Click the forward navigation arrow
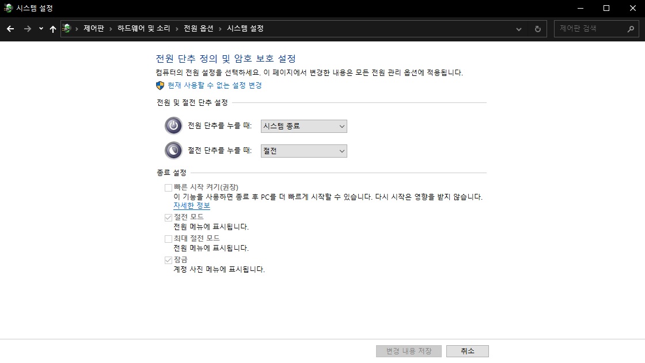Screen dimensions: 645x363 (x=27, y=29)
